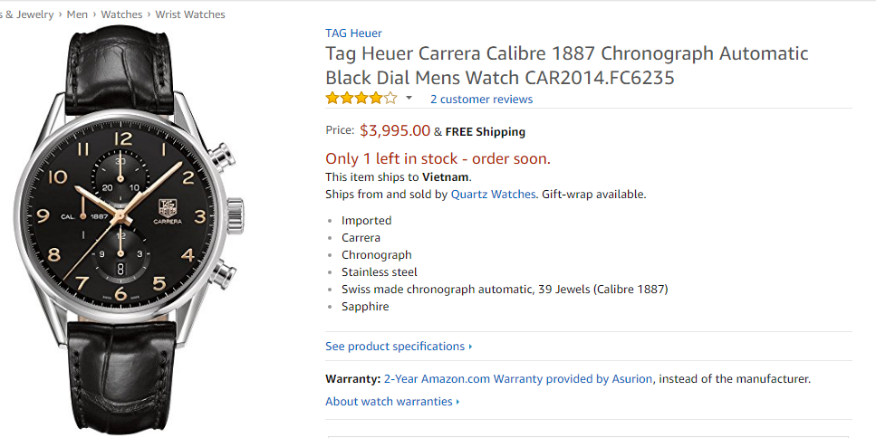
Task: Click the FREE Shipping text
Action: tap(485, 132)
